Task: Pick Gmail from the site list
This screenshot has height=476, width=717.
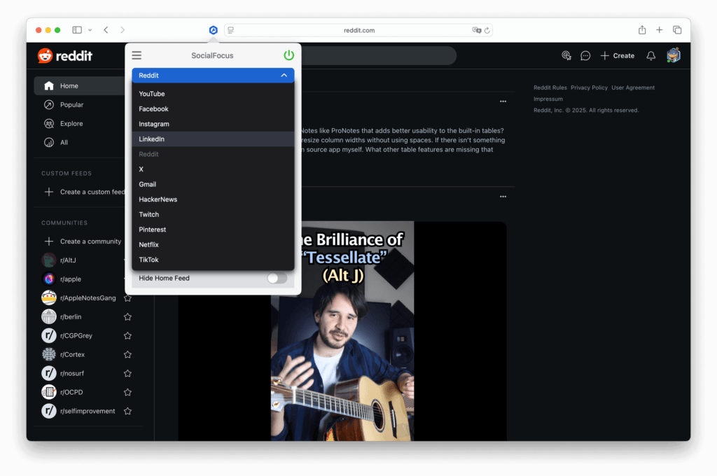Action: pos(213,184)
